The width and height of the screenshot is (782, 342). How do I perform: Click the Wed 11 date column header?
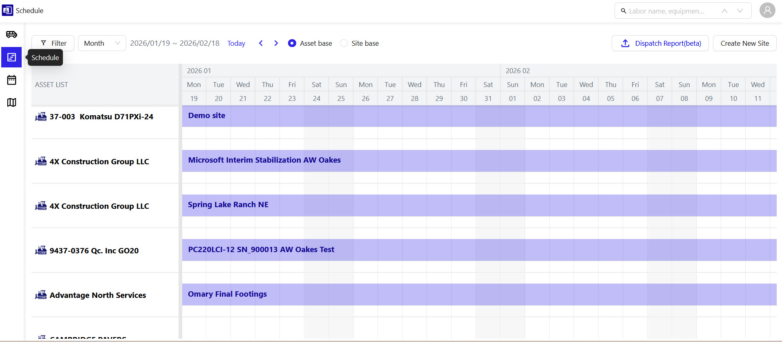(758, 91)
